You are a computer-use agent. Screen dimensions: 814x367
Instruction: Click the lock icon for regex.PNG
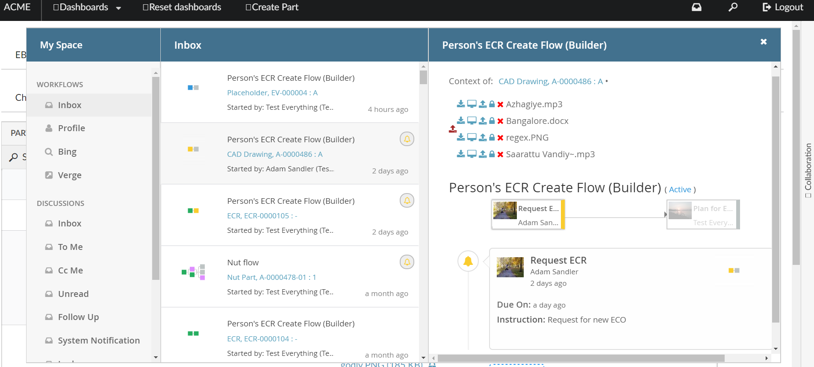pyautogui.click(x=492, y=138)
